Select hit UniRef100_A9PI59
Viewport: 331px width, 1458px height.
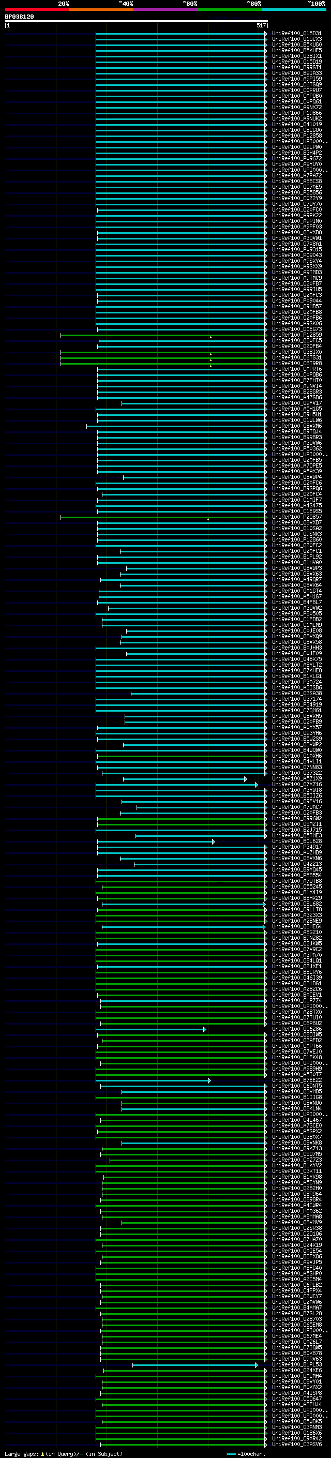coord(297,79)
